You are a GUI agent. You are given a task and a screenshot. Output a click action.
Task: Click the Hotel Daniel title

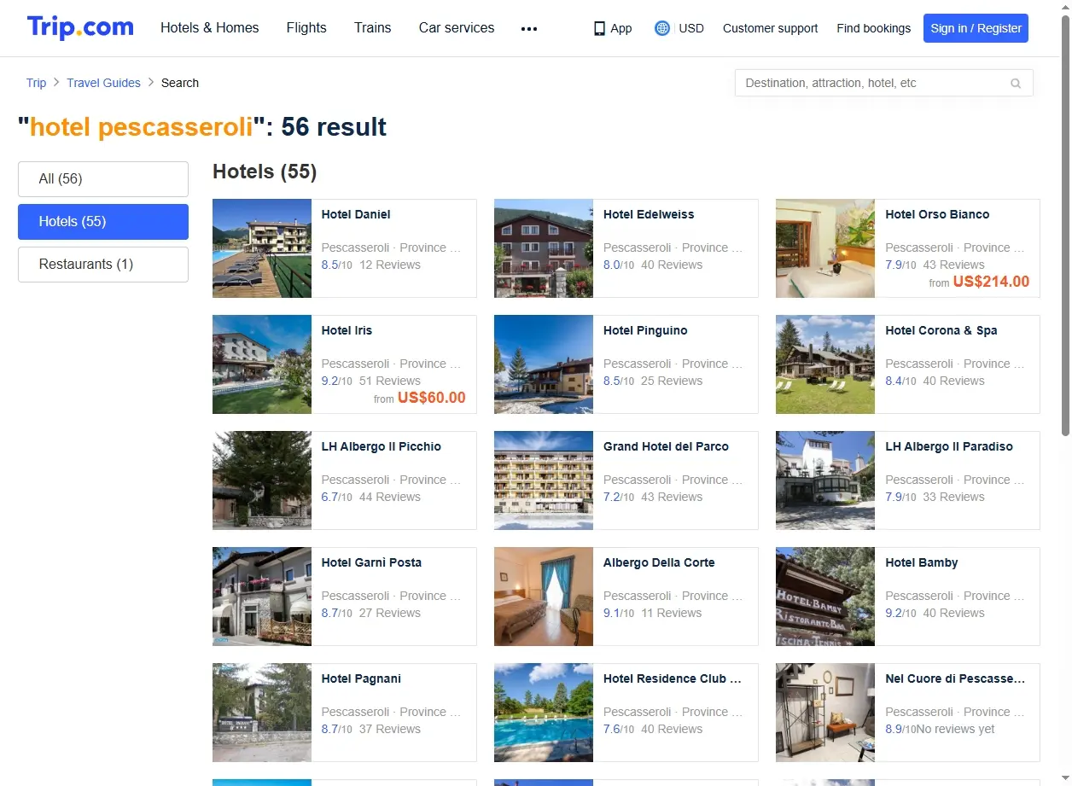356,214
